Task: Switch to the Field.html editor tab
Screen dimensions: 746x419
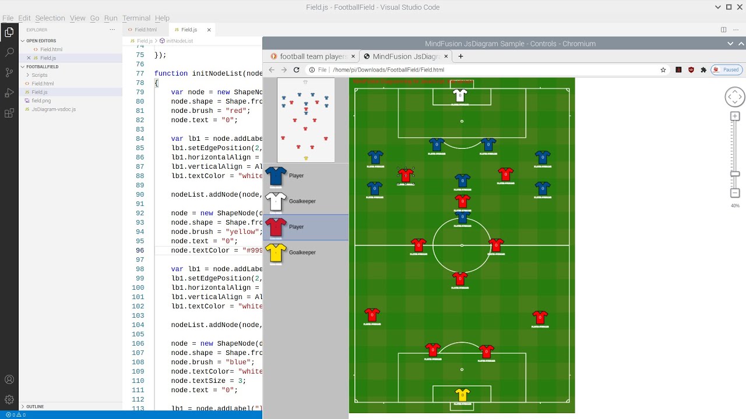Action: (145, 30)
